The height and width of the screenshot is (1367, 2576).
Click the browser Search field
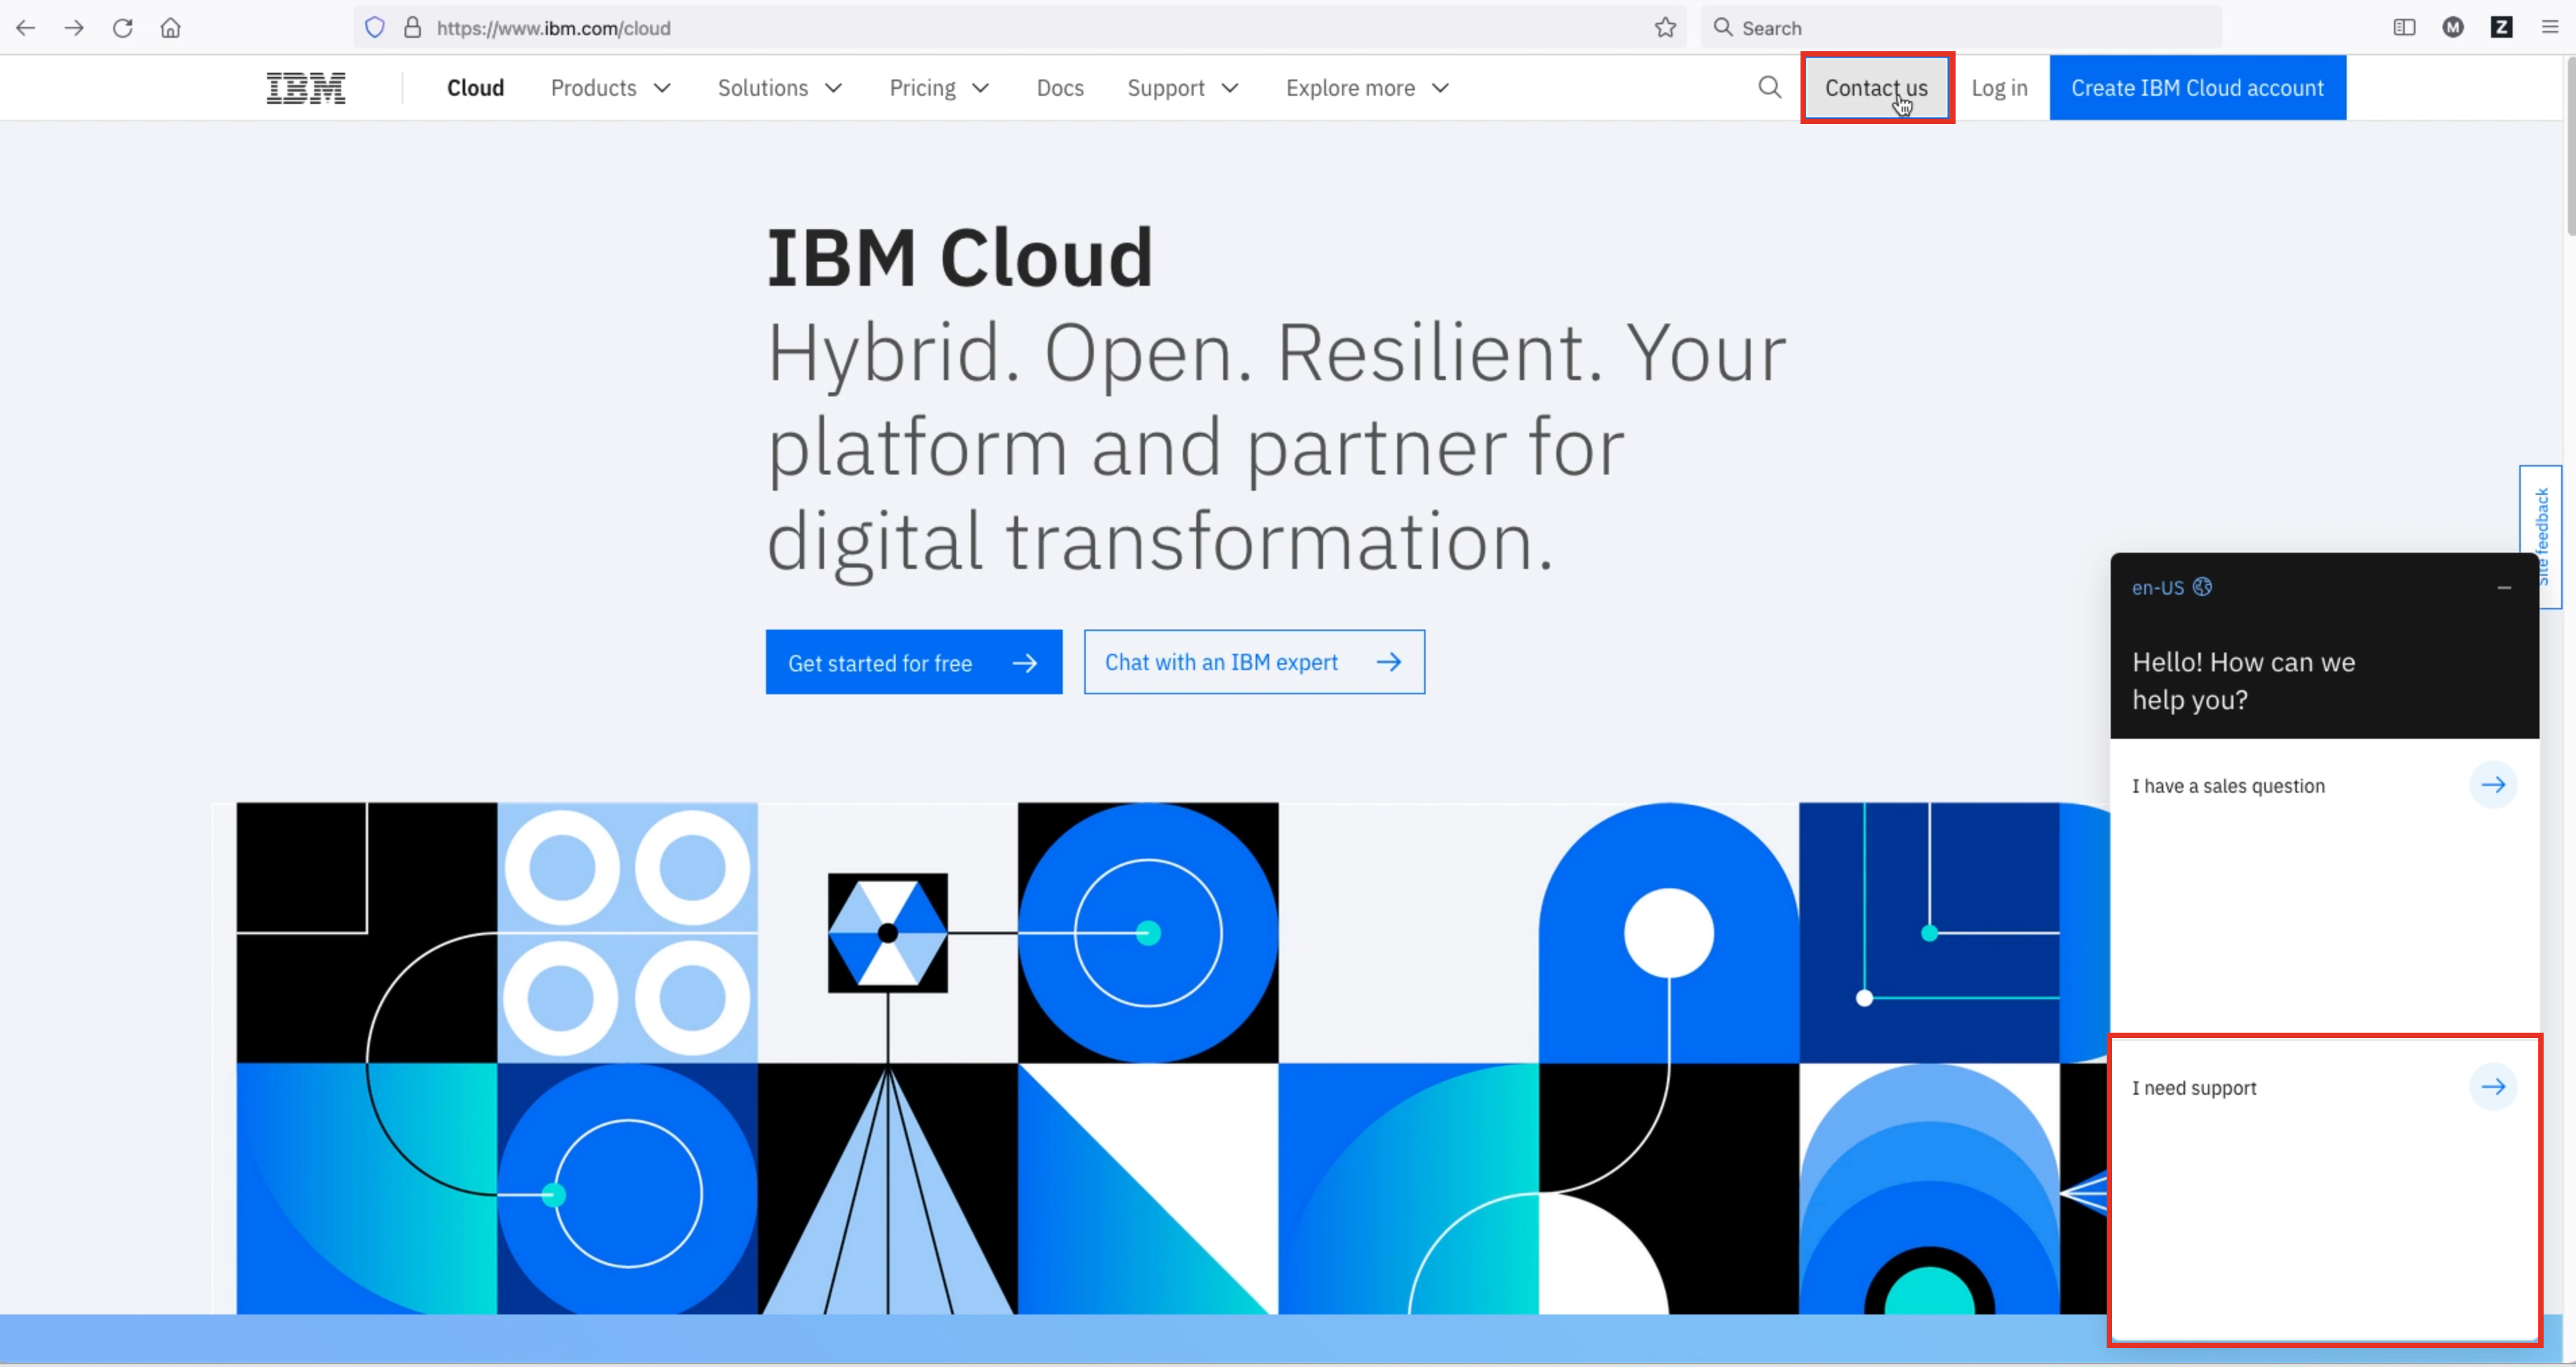(x=1960, y=28)
